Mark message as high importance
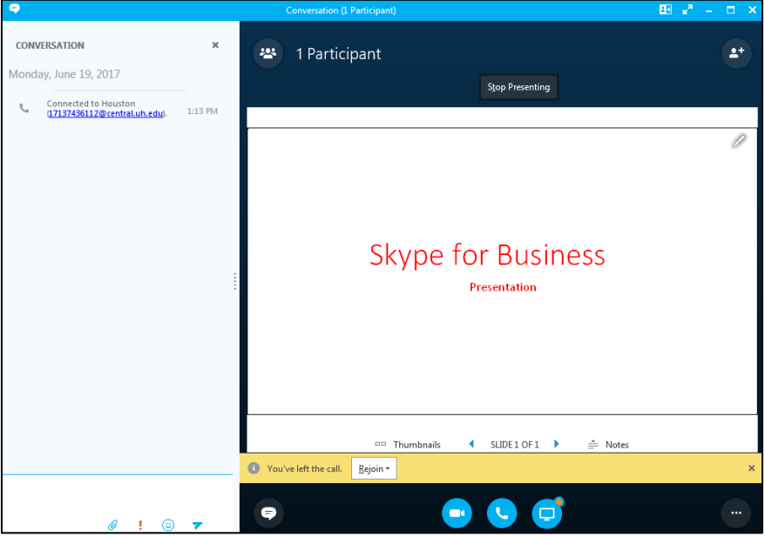This screenshot has height=537, width=765. click(x=140, y=525)
